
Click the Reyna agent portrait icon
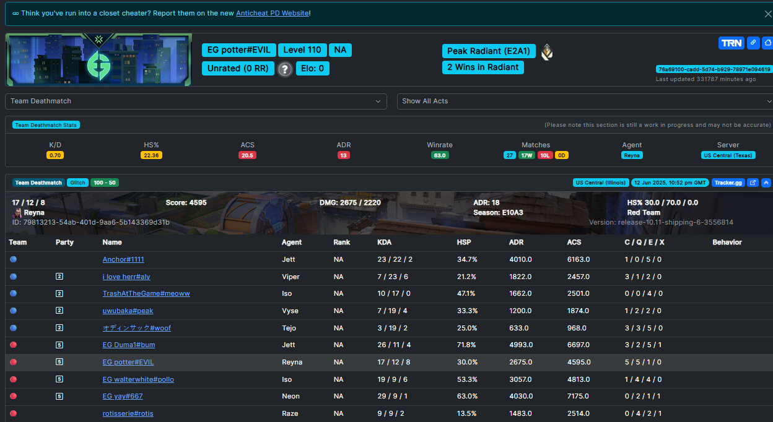point(17,213)
